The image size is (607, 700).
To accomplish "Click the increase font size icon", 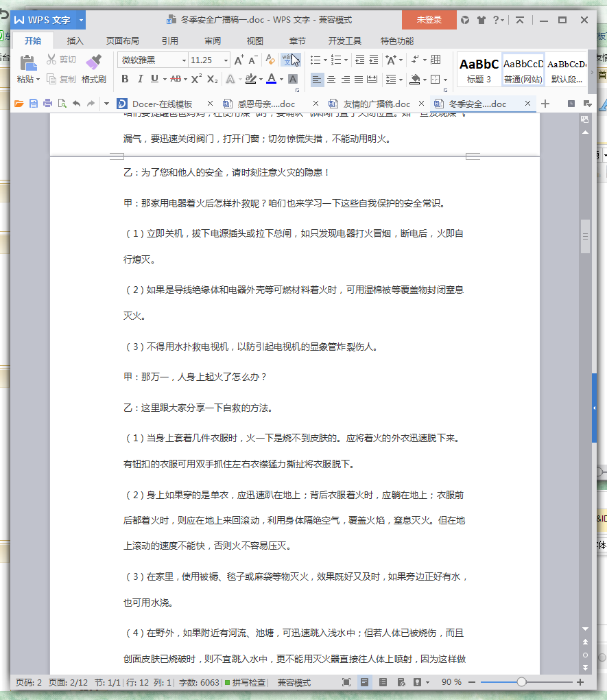I will (x=239, y=60).
